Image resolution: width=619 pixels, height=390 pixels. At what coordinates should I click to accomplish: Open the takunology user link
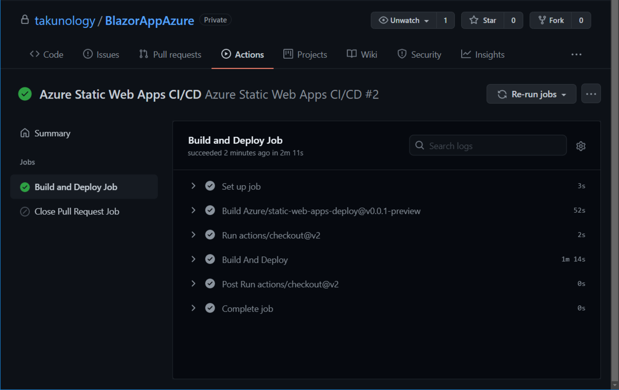pyautogui.click(x=65, y=21)
